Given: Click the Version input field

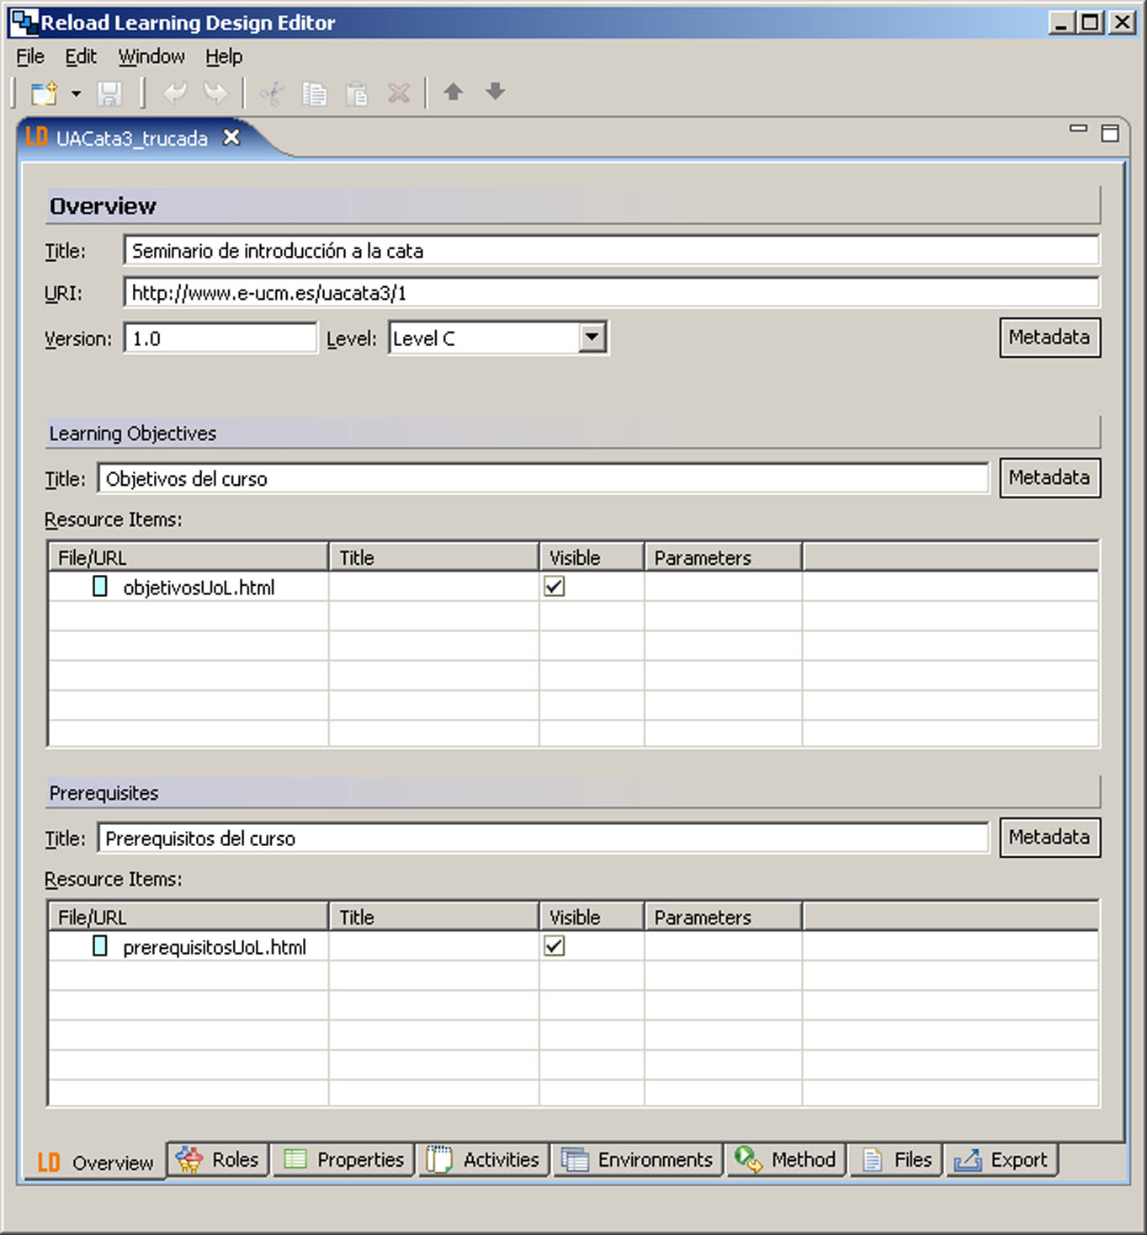Looking at the screenshot, I should pos(220,338).
